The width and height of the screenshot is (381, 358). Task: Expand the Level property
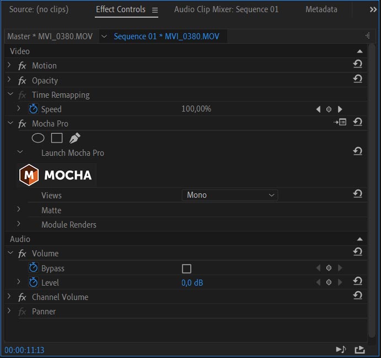click(19, 282)
